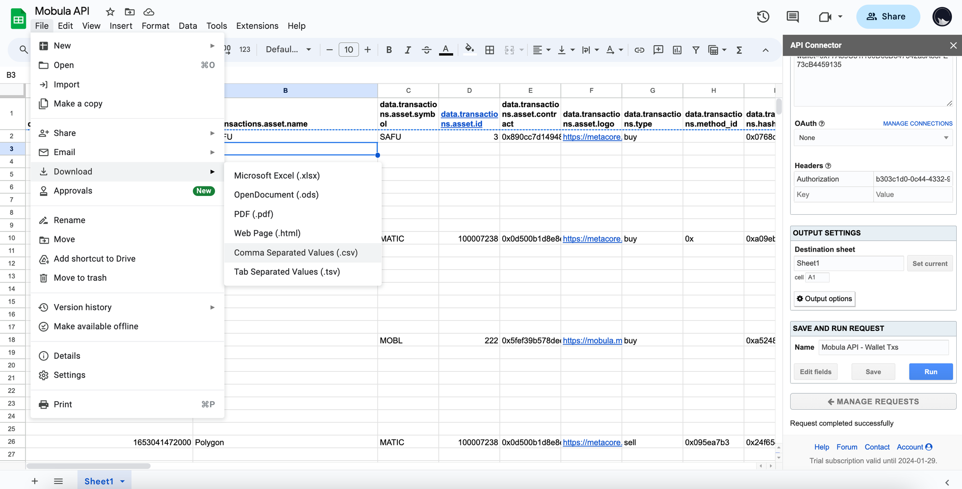Choose Comma Separated Values (.csv) download
Screen dimensions: 962x489
[303, 253]
